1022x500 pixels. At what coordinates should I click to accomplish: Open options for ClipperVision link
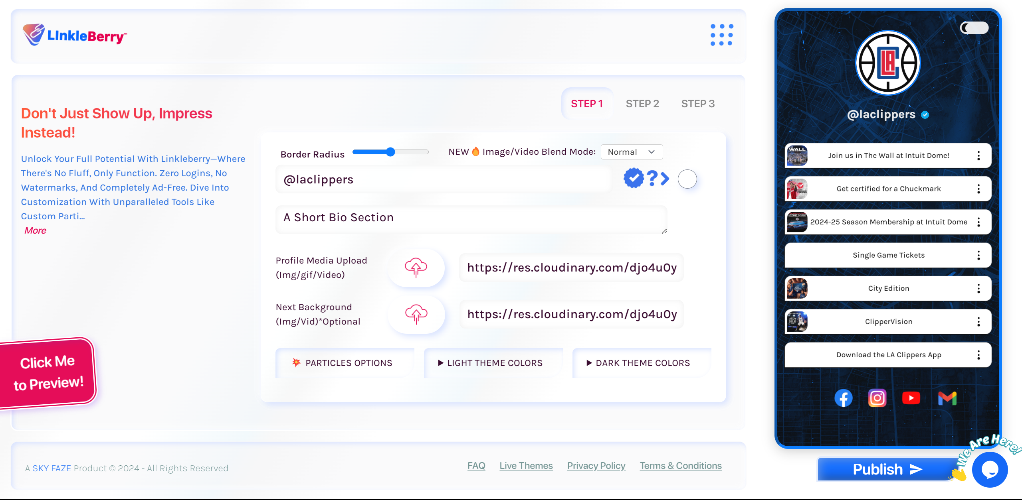978,322
